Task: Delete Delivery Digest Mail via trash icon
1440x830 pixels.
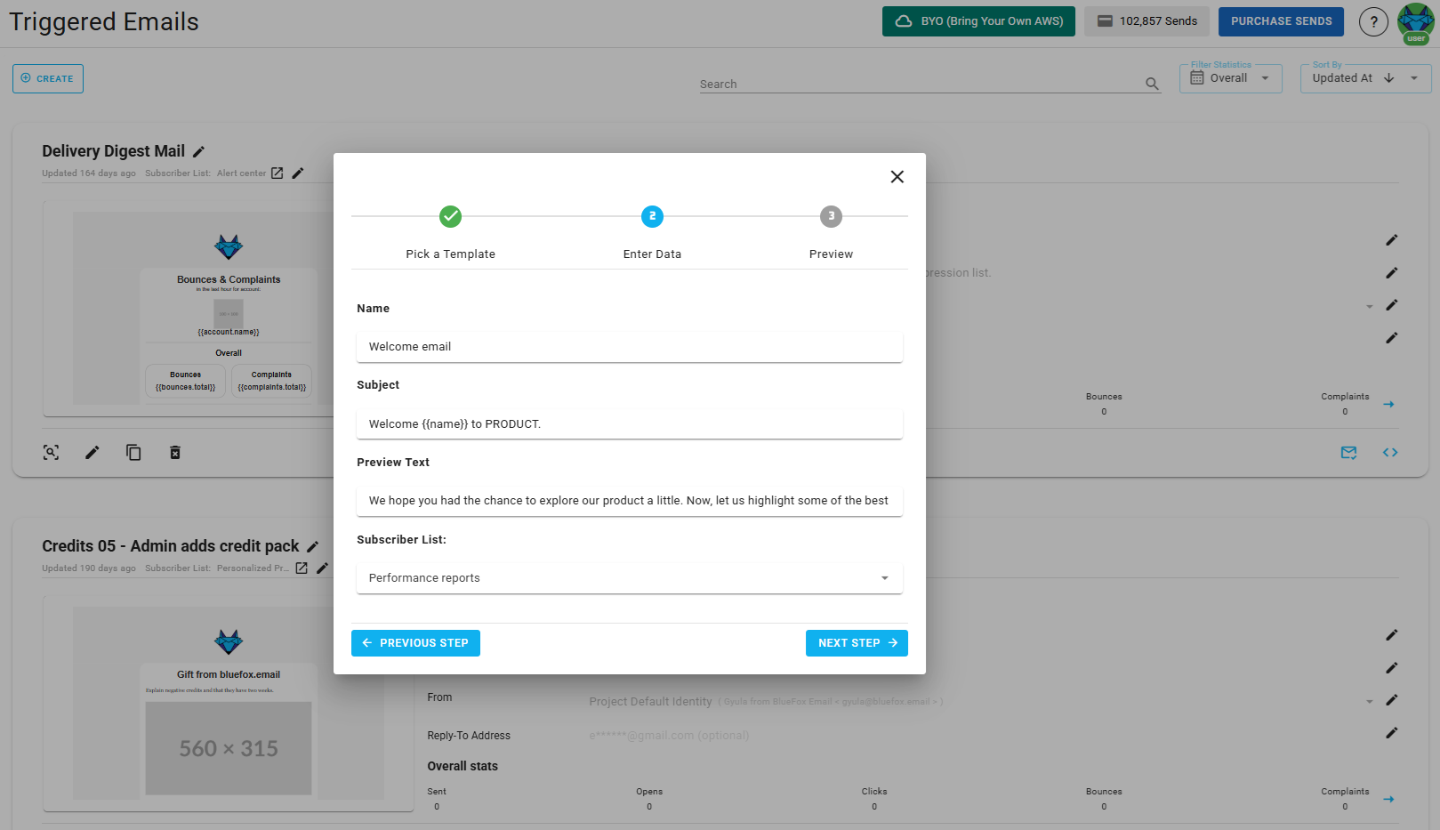Action: click(x=174, y=453)
